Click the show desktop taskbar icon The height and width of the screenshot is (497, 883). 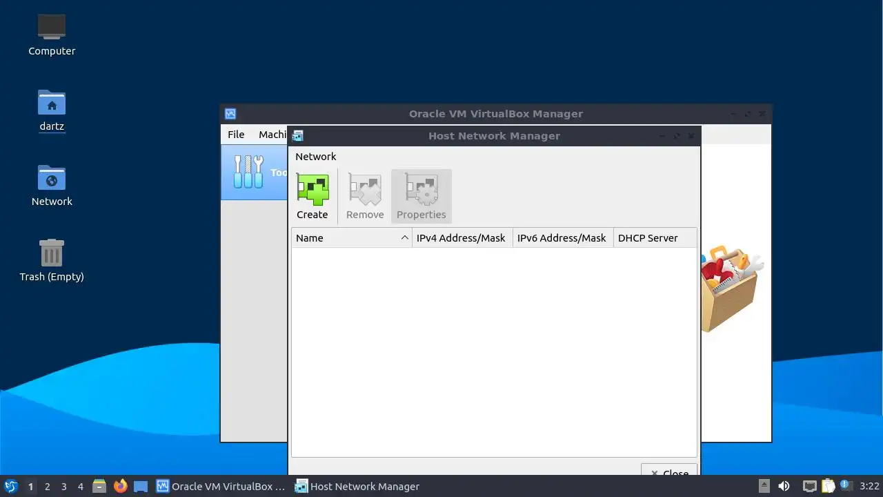pyautogui.click(x=141, y=487)
